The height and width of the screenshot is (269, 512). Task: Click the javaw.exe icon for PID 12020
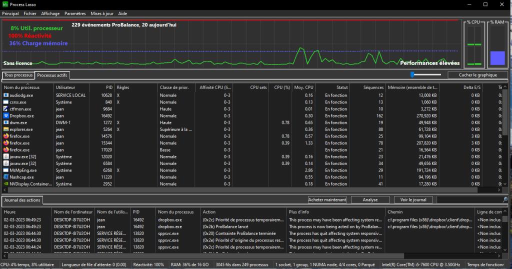tap(6, 156)
